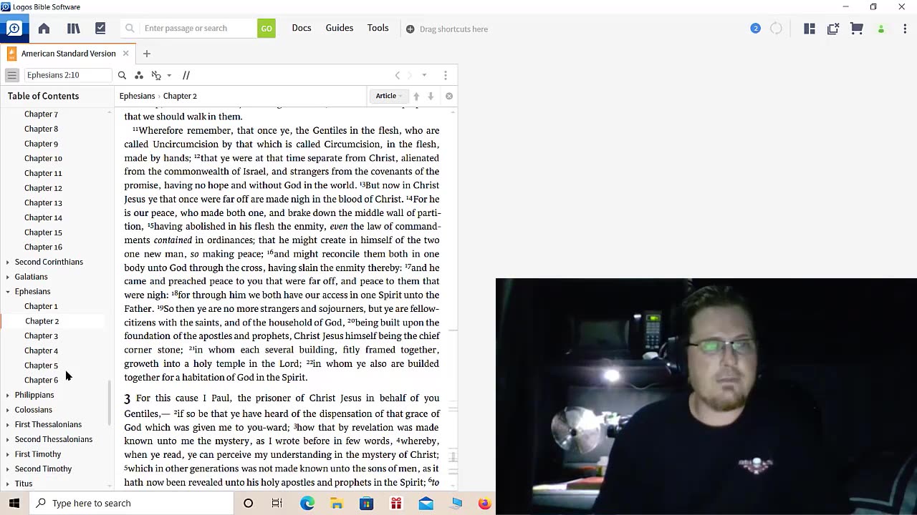
Task: Launch Microsoft Edge from taskbar
Action: tap(307, 503)
